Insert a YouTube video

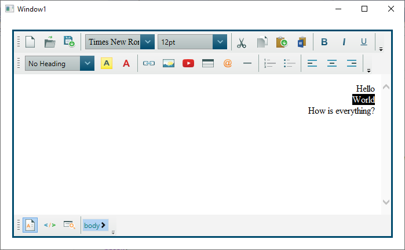[x=188, y=63]
